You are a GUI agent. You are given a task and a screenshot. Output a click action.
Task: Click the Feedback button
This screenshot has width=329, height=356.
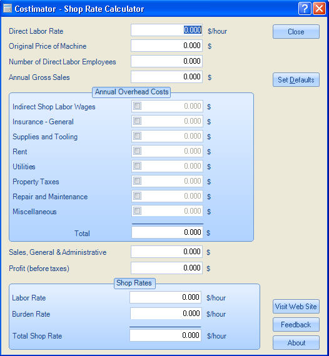pyautogui.click(x=296, y=325)
